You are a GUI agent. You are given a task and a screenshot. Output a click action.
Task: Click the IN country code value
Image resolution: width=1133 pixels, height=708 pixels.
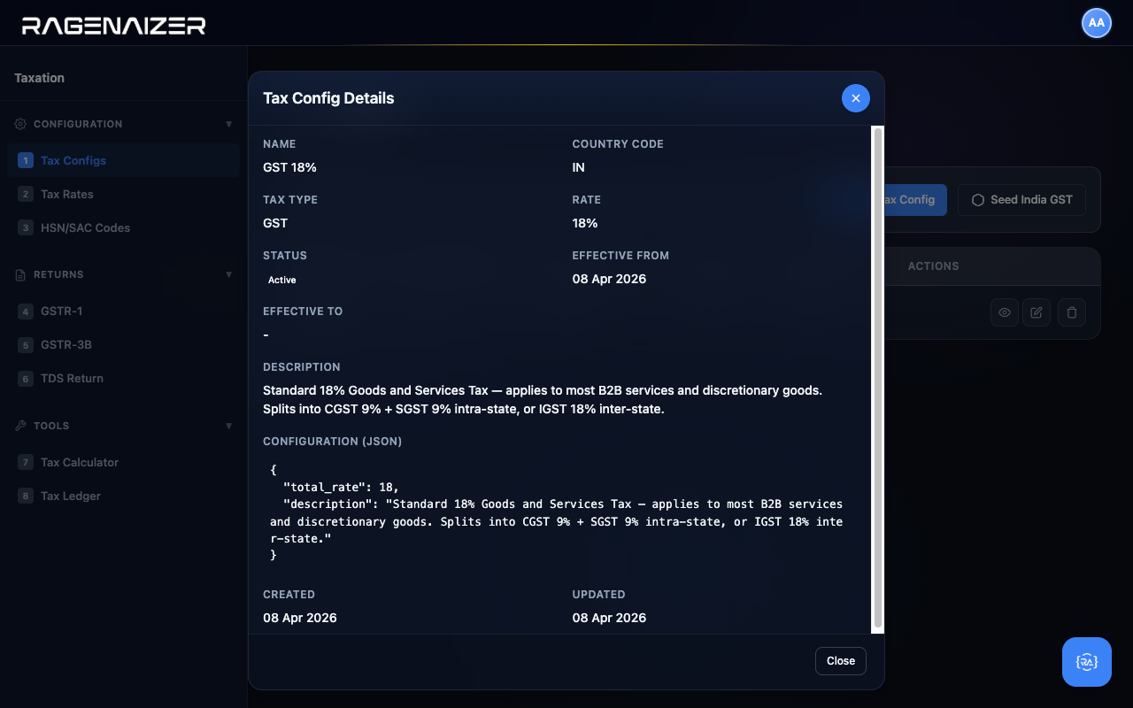tap(579, 167)
